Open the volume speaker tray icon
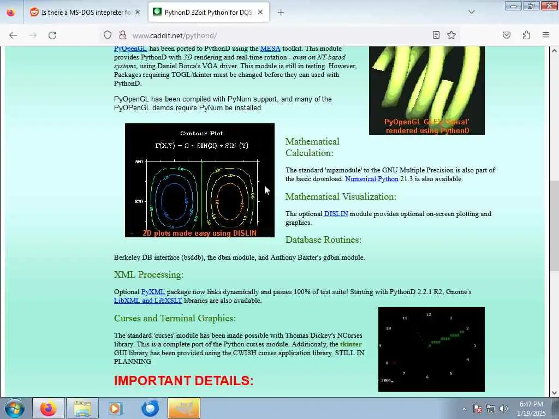Viewport: 559px width, 419px height. click(x=503, y=409)
